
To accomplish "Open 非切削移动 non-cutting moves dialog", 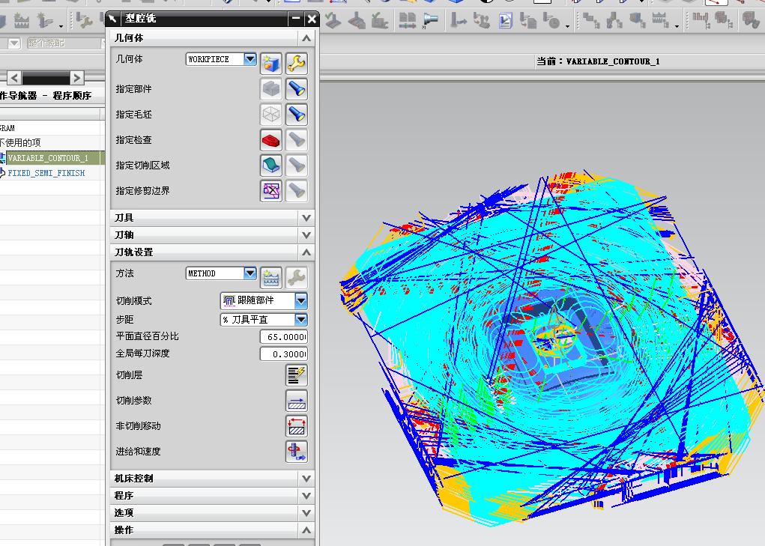I will pos(297,425).
